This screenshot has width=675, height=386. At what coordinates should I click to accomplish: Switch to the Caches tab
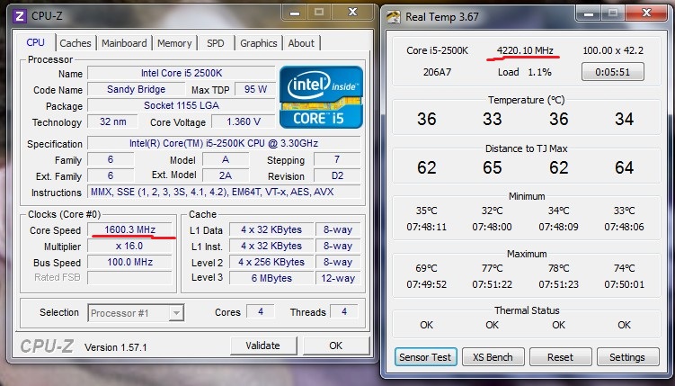[x=75, y=43]
